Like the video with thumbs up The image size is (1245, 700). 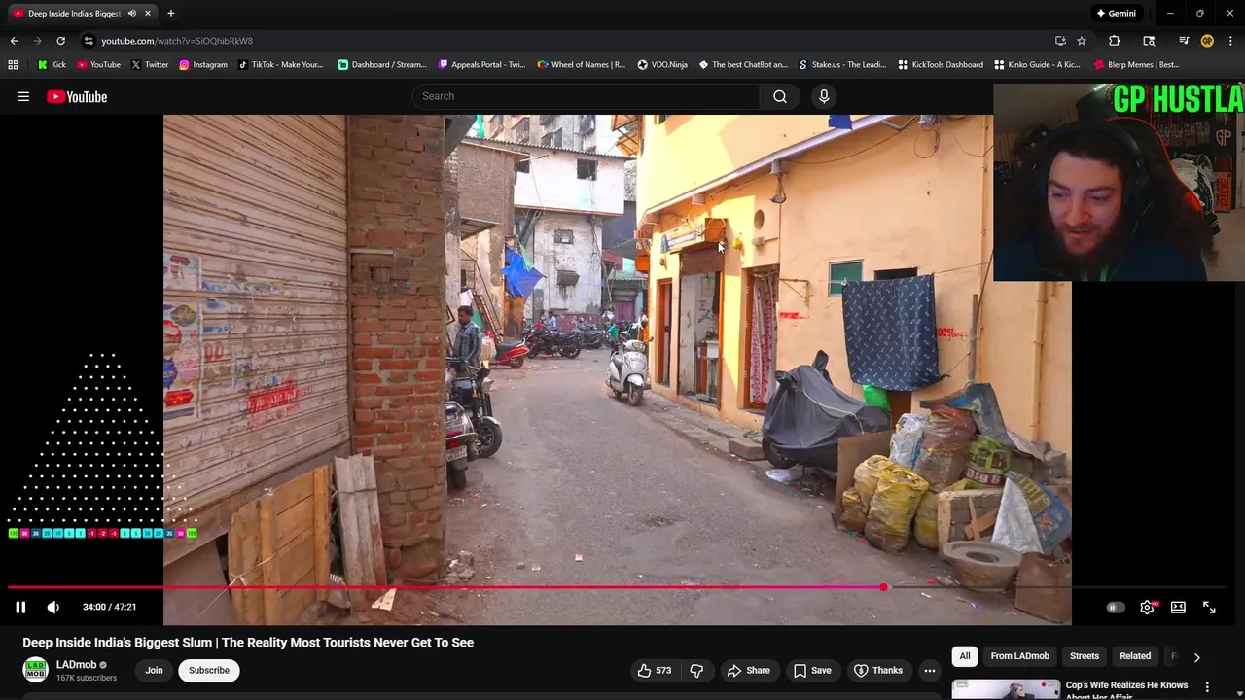(x=655, y=670)
